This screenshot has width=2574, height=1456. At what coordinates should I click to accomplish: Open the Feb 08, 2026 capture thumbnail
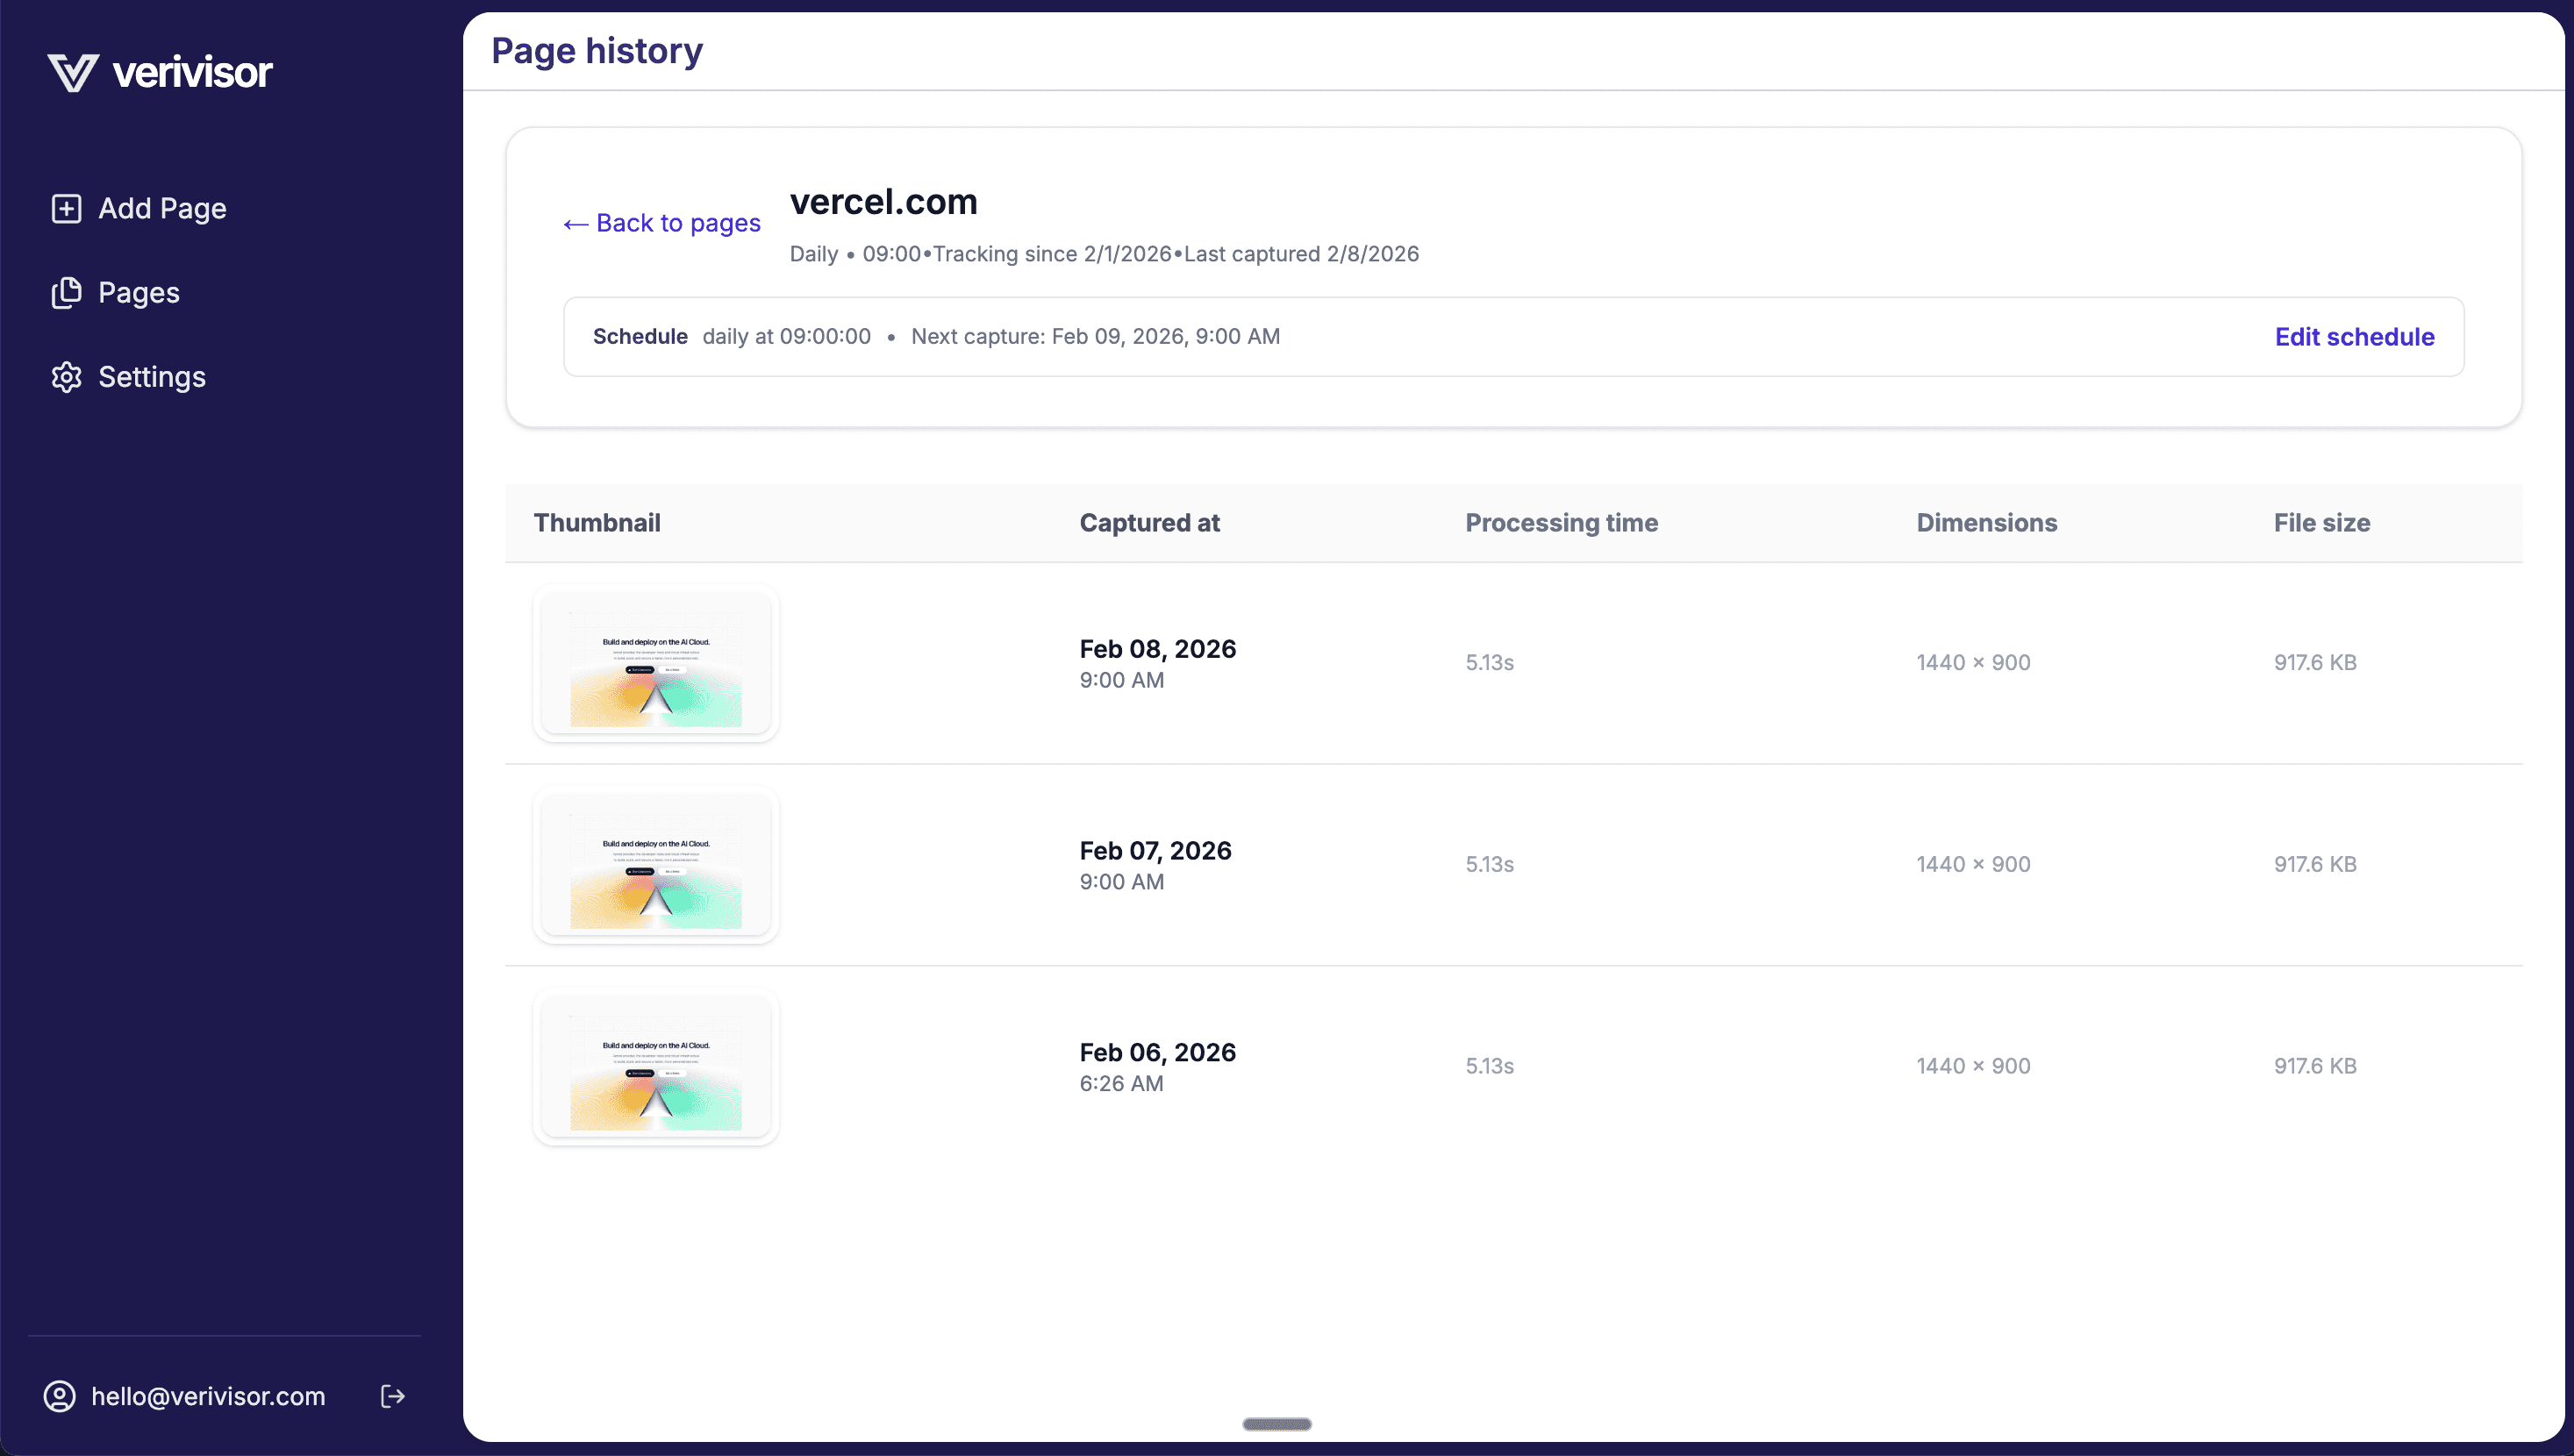click(x=655, y=663)
